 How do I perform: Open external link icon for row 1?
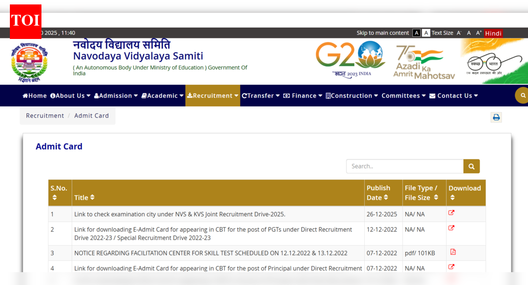pyautogui.click(x=451, y=213)
